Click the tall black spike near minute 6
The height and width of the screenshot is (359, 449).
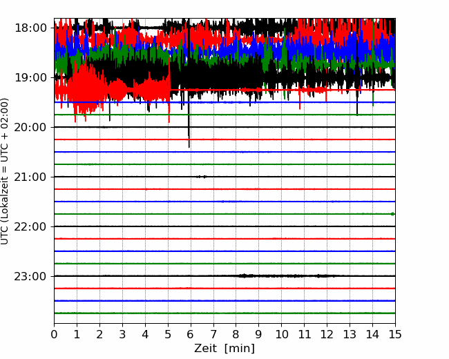[189, 83]
